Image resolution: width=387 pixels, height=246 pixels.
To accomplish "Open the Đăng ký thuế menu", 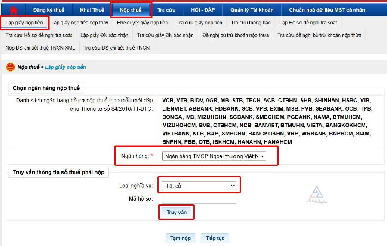I will (49, 10).
